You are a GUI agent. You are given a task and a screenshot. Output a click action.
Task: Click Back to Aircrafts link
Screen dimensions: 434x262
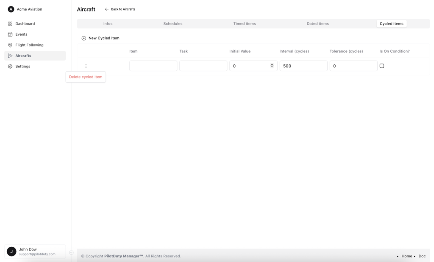(120, 9)
